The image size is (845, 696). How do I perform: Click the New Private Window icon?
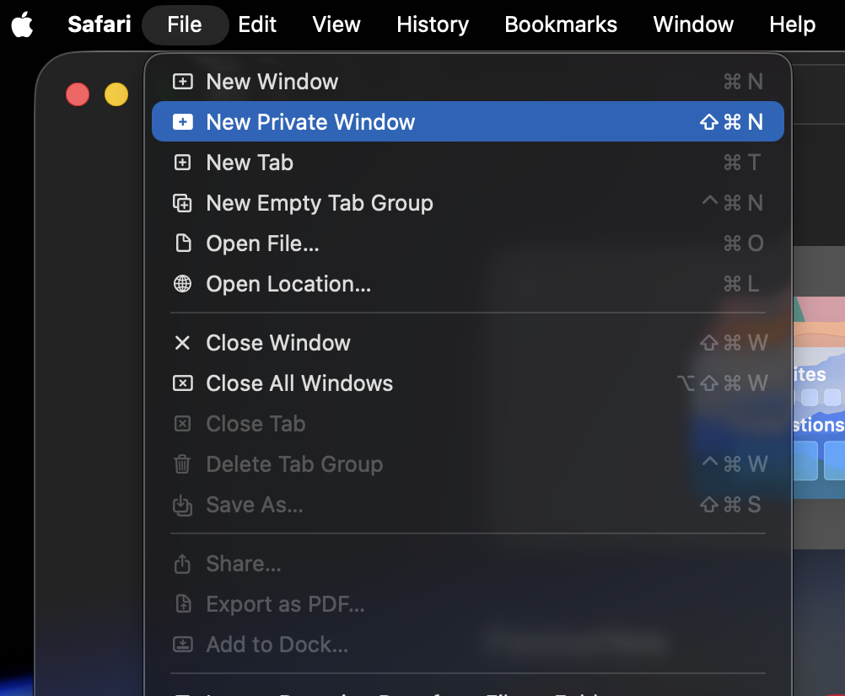182,122
